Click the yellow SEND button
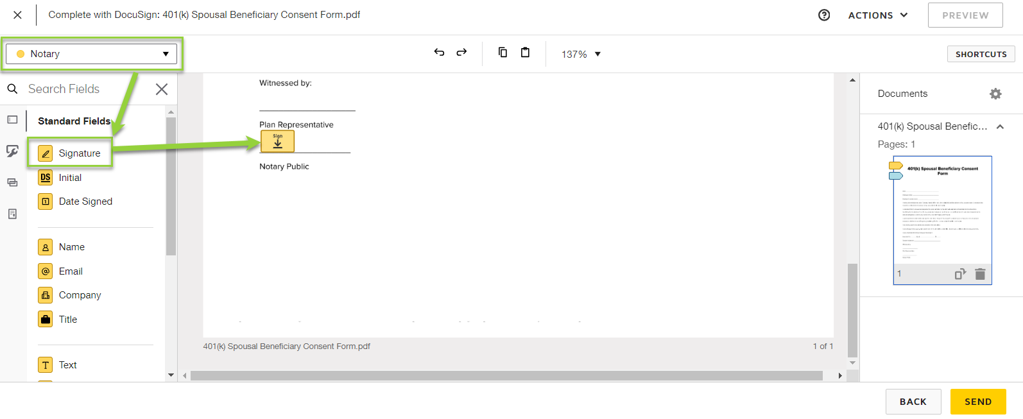This screenshot has width=1023, height=419. [x=977, y=402]
